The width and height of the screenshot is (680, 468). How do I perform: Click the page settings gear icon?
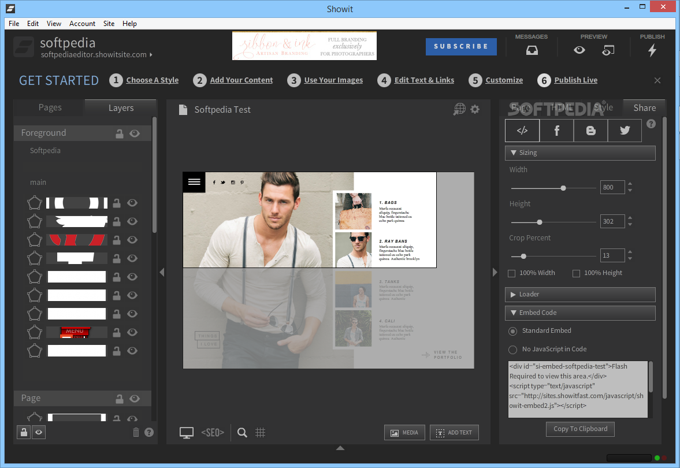coord(475,109)
